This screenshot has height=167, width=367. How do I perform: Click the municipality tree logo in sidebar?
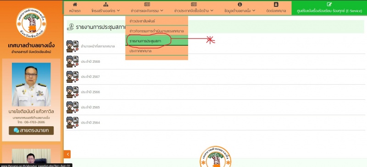31,23
